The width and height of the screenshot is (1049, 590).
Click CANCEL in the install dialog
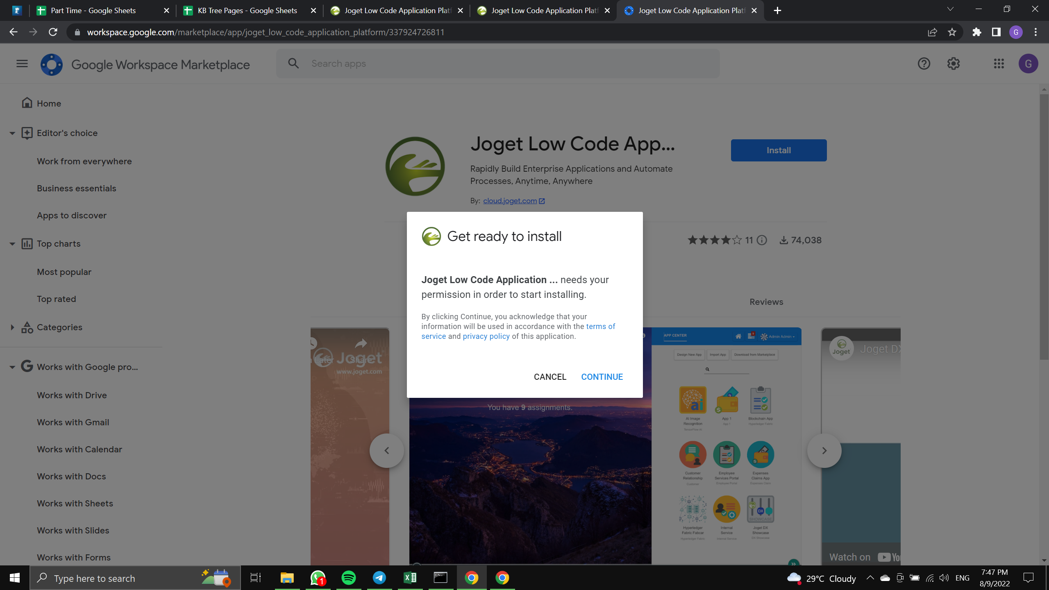tap(550, 377)
